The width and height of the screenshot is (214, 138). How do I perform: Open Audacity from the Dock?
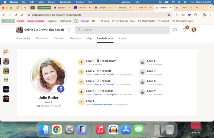click(x=114, y=130)
